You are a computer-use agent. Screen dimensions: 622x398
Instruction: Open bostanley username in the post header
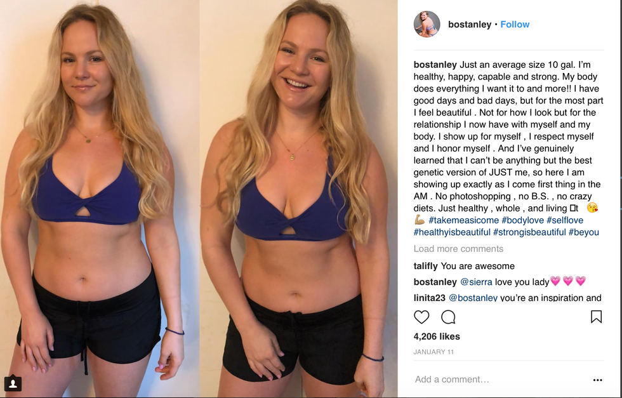[470, 24]
